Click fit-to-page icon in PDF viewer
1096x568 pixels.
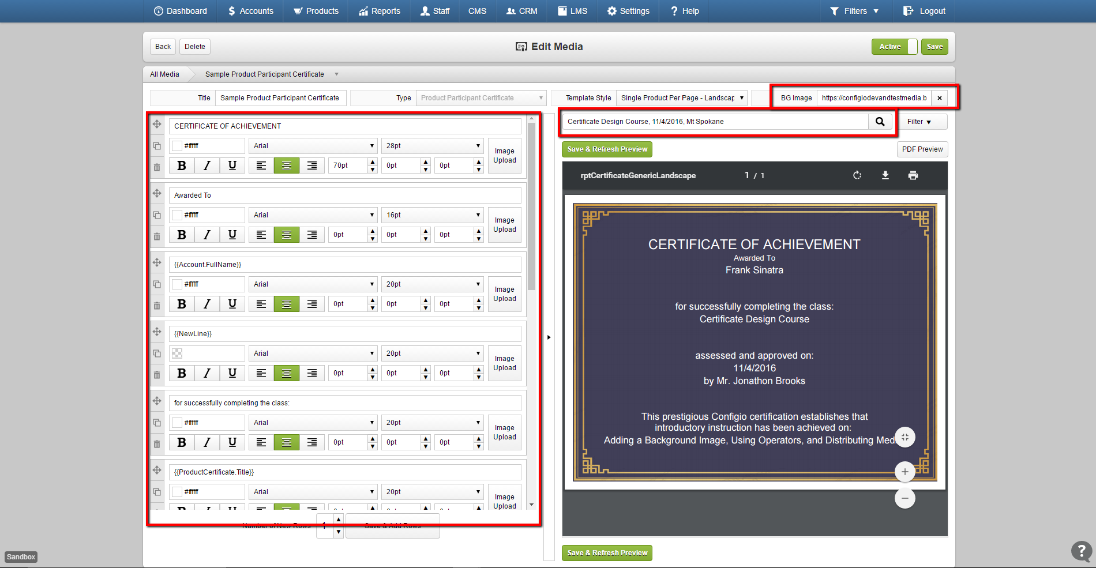(905, 437)
